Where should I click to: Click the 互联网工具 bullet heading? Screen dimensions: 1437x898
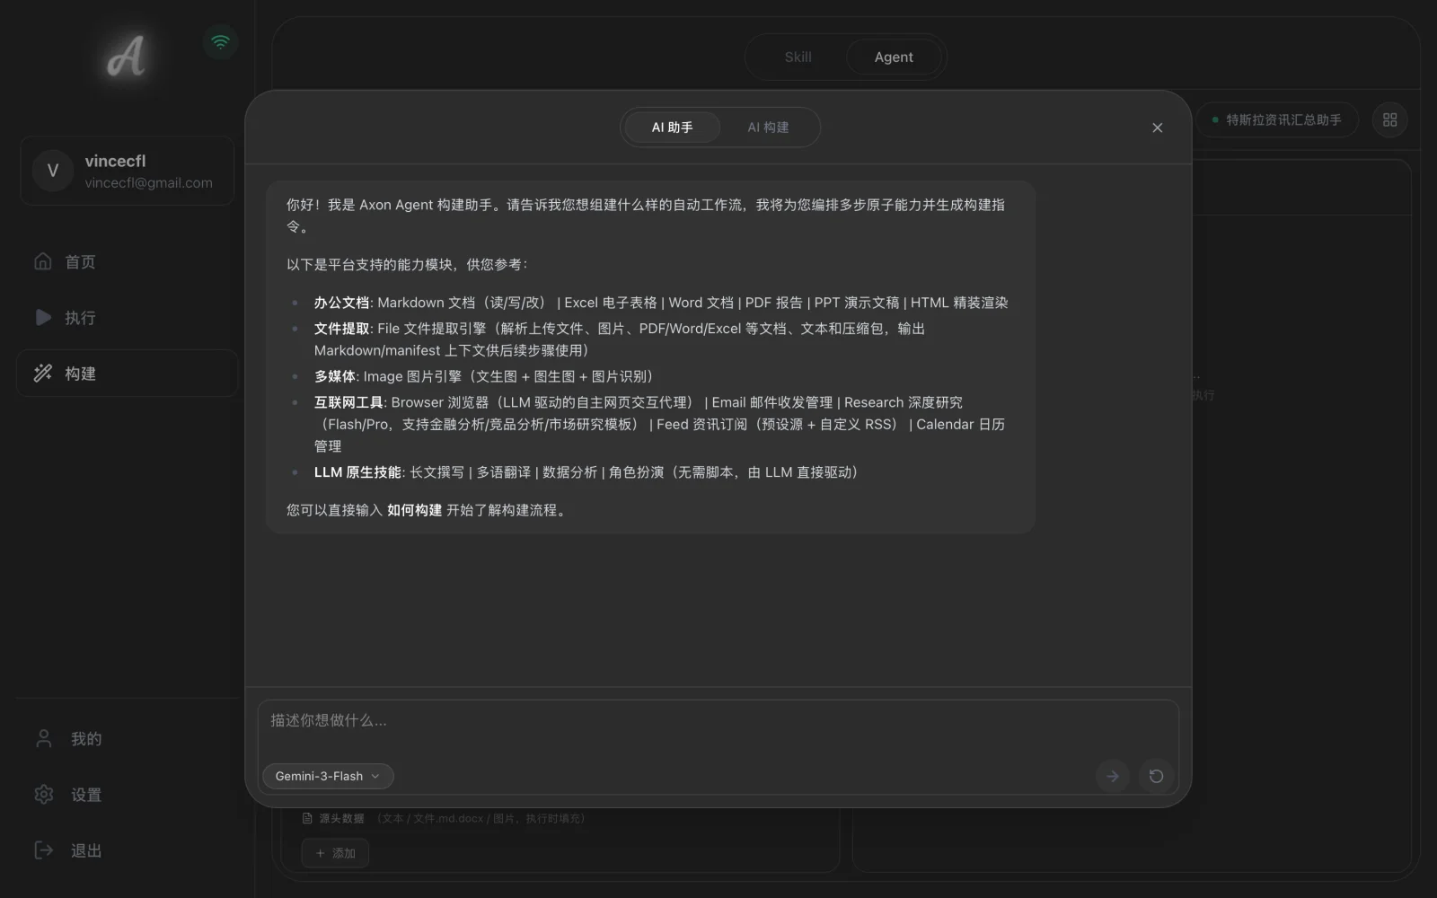coord(348,402)
